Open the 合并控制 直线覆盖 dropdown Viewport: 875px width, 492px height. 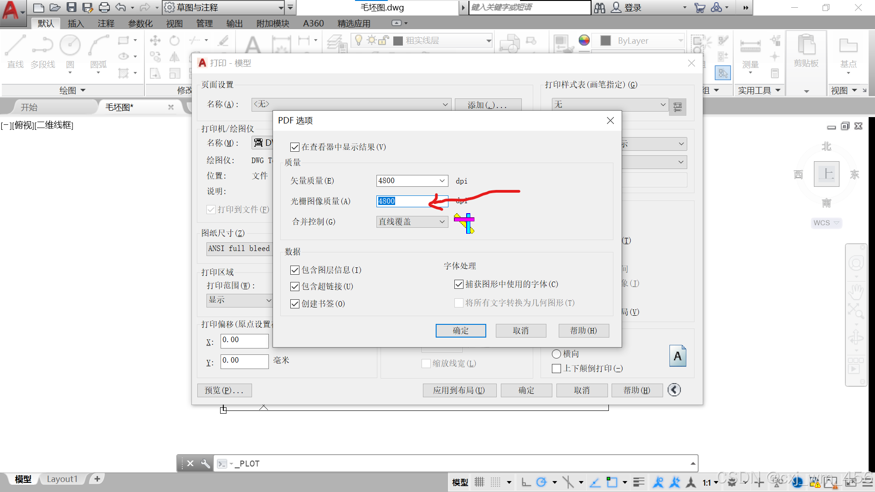[x=442, y=222]
